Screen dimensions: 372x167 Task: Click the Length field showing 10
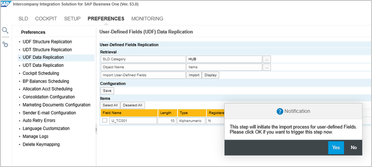coord(167,121)
